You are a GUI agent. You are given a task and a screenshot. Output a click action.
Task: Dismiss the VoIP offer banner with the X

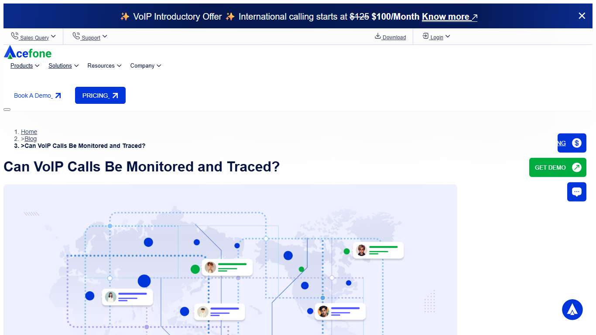pyautogui.click(x=582, y=16)
